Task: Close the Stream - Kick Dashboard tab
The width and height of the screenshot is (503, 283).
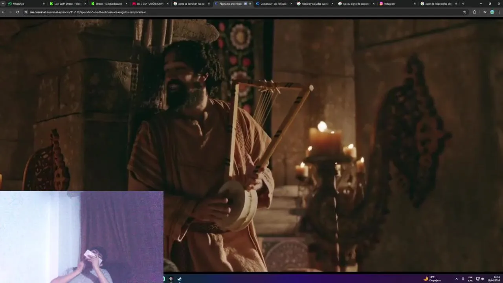Action: 127,4
